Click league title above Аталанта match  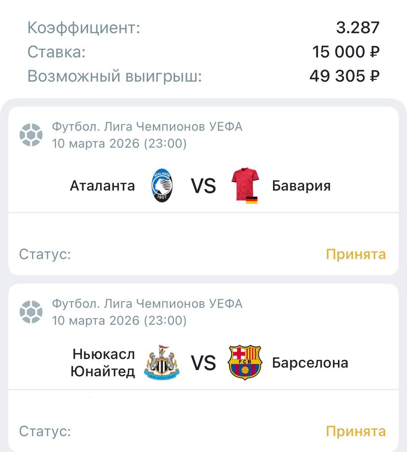pos(147,126)
